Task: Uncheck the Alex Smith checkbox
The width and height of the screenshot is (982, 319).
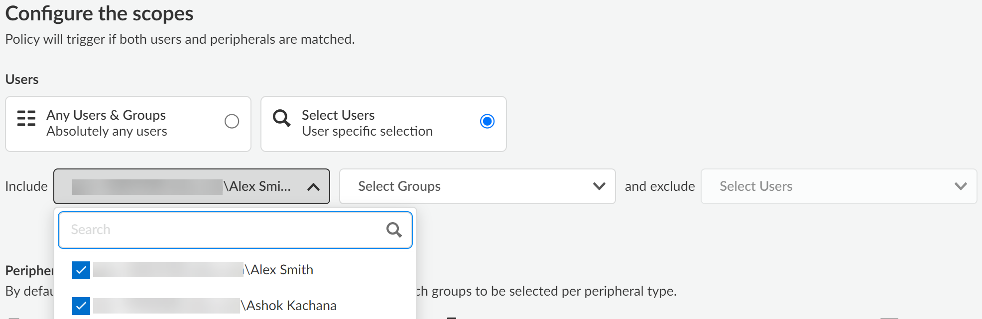Action: click(81, 270)
